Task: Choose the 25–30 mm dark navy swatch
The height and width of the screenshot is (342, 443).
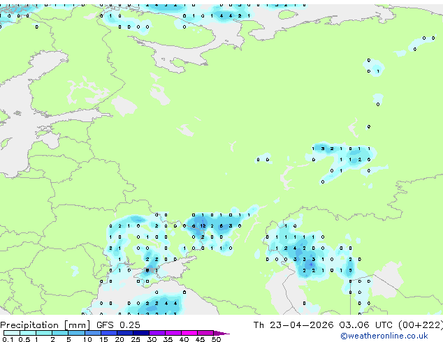Action: tap(141, 333)
